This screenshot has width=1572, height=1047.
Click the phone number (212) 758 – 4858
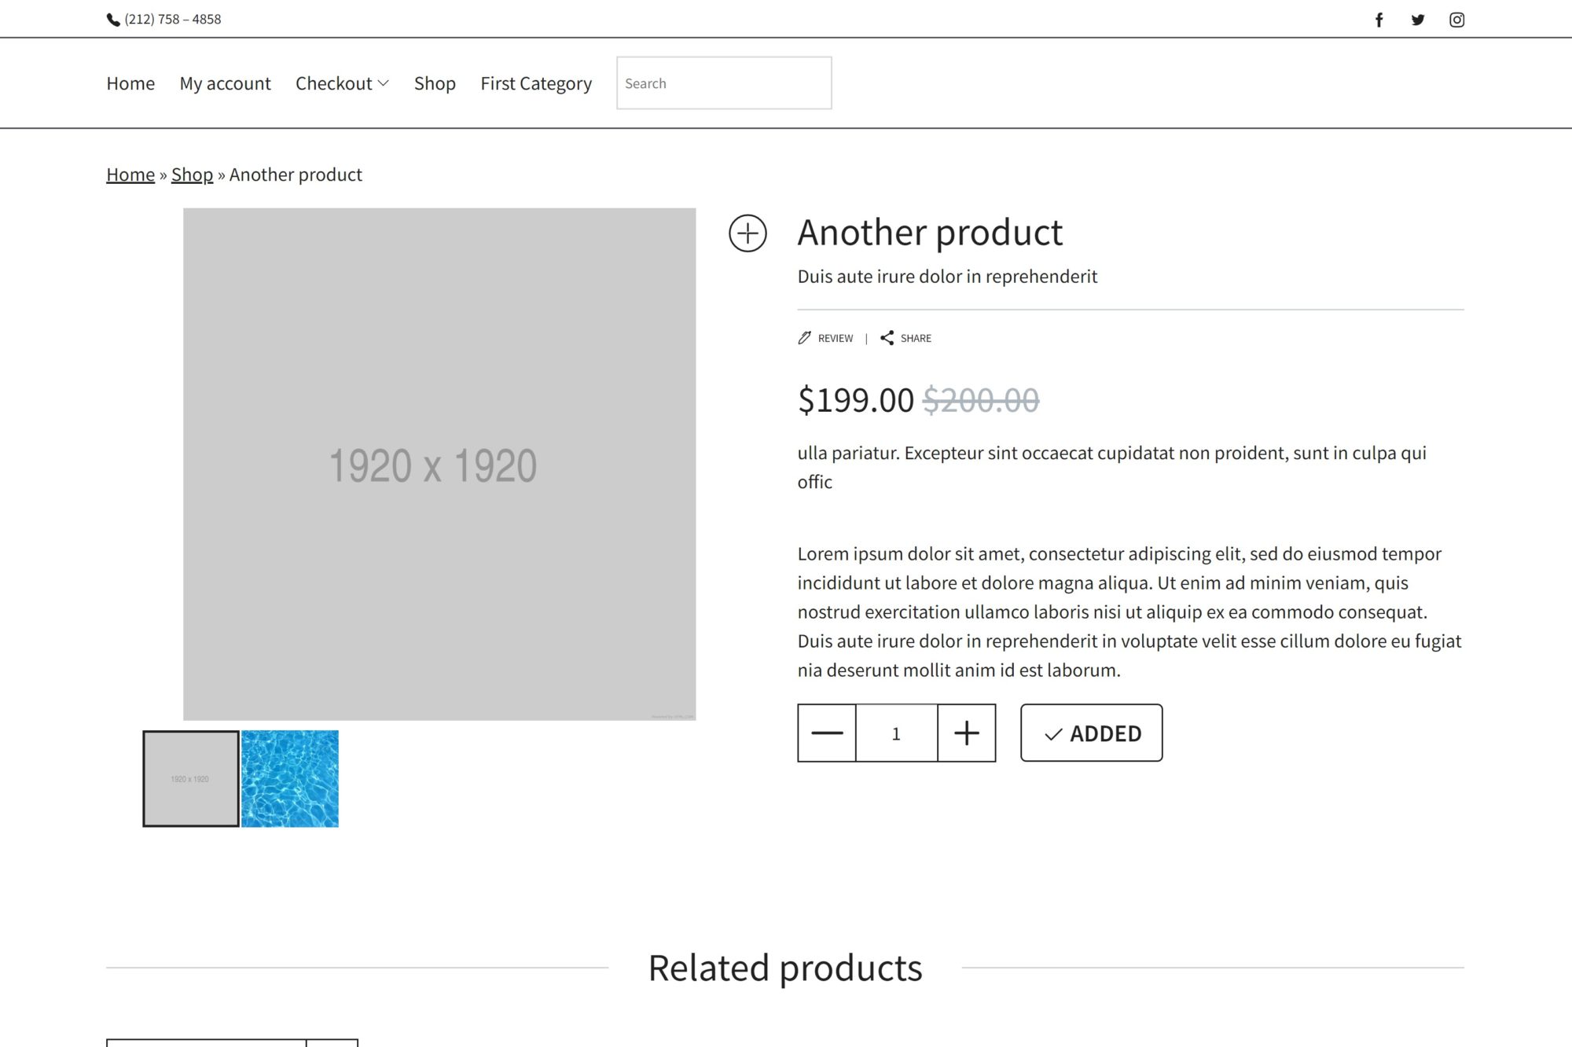point(173,20)
